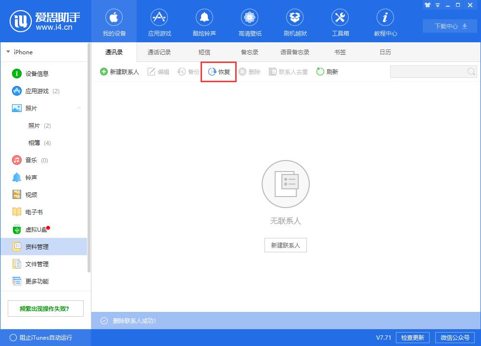Switch to the 备忘录 tab
481x346 pixels.
[x=250, y=52]
